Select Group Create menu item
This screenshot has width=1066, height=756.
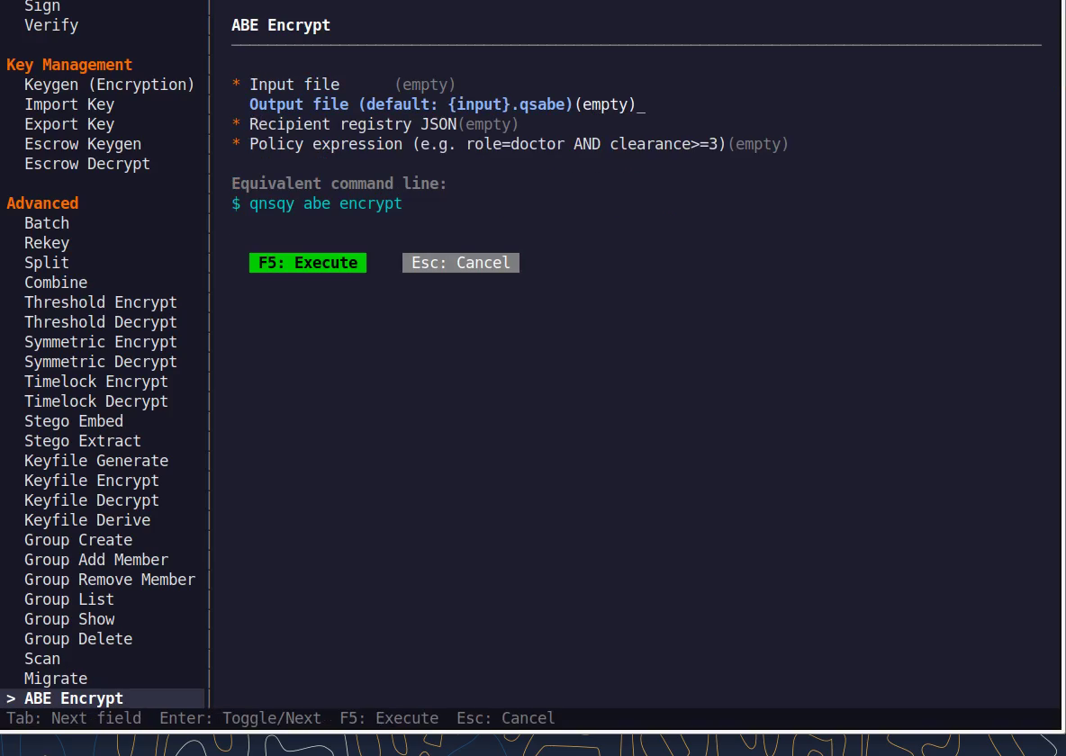(78, 539)
